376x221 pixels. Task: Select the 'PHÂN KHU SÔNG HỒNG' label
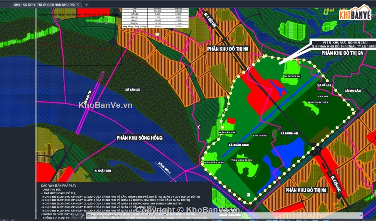point(140,138)
